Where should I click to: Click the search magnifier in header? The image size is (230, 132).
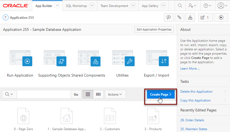[x=180, y=6]
